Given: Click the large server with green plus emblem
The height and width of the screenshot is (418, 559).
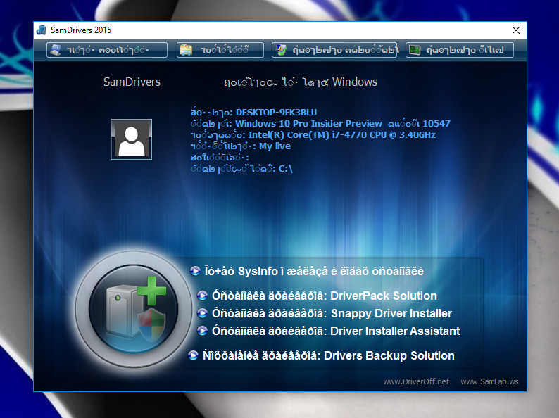Looking at the screenshot, I should point(134,310).
